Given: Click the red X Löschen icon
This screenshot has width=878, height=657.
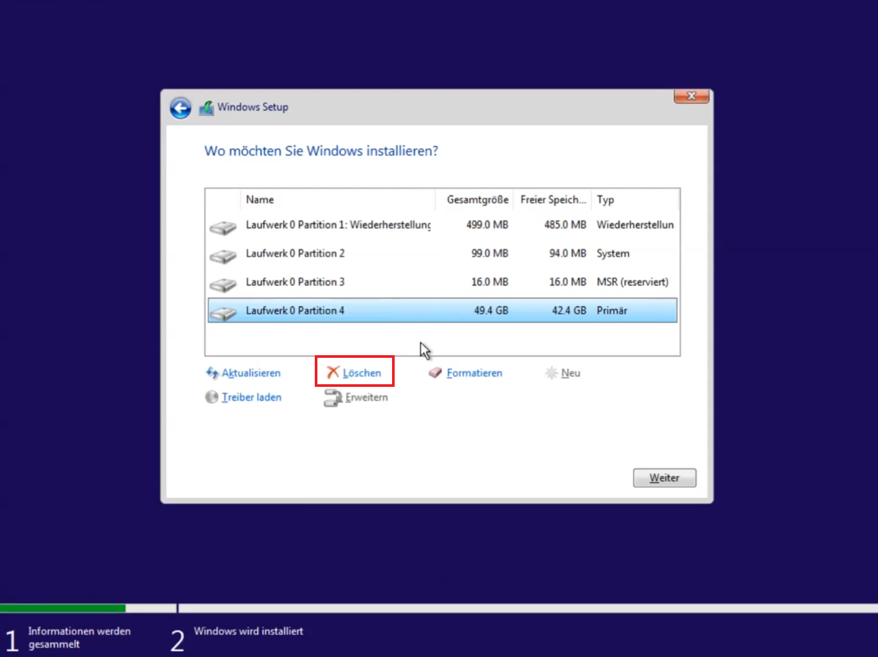Looking at the screenshot, I should (333, 372).
